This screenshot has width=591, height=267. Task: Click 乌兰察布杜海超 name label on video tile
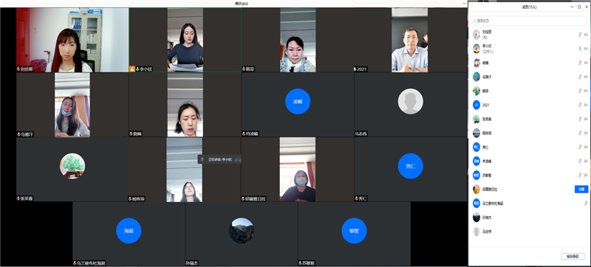tap(91, 263)
